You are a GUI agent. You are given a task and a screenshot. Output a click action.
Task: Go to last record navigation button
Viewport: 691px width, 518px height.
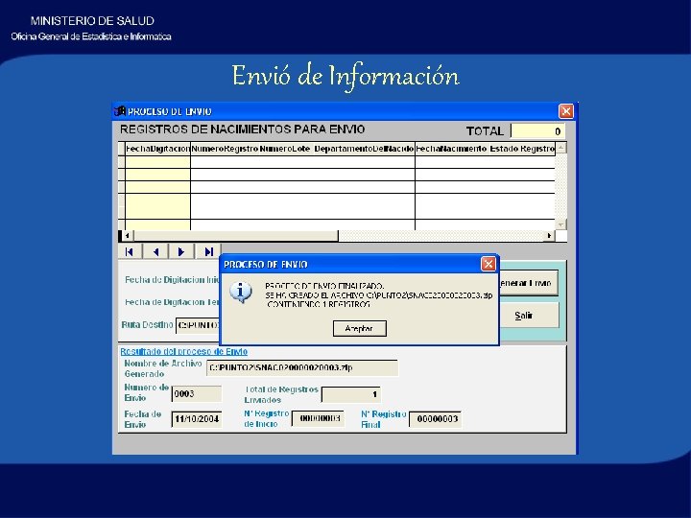pyautogui.click(x=208, y=251)
